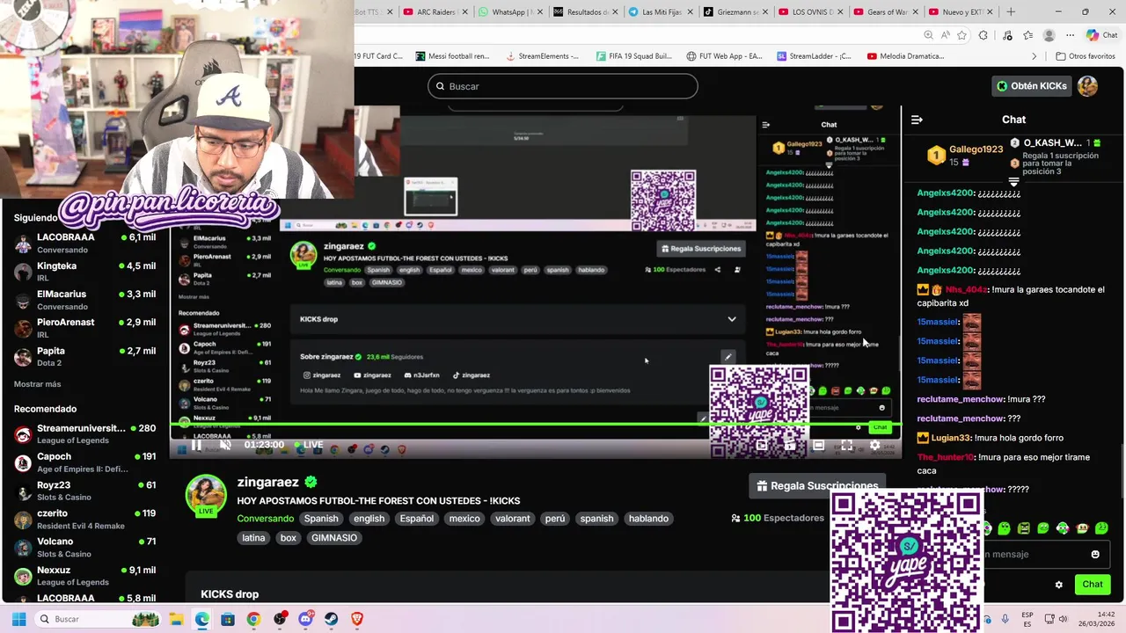The height and width of the screenshot is (633, 1126).
Task: Open Kingteka followed channel
Action: 84,272
